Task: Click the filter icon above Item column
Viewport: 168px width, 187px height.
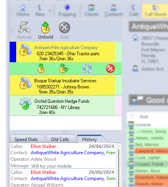Action: 132,117
